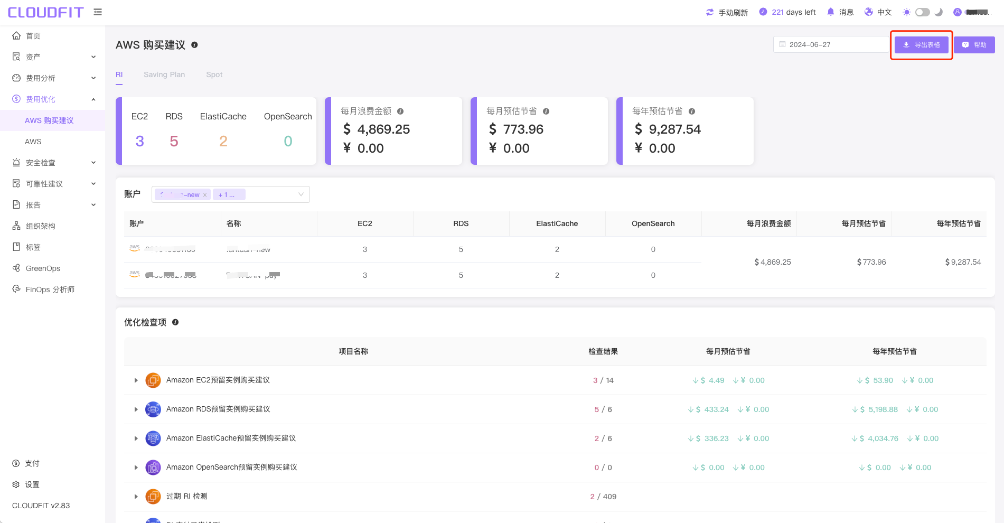Click the date field 2024-06-27
Viewport: 1004px width, 523px height.
[x=831, y=44]
